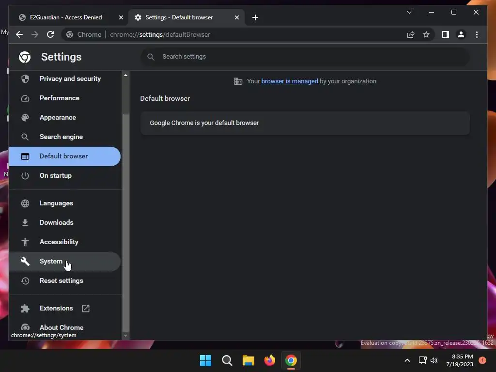This screenshot has height=372, width=496.
Task: Click the Chrome taskbar icon
Action: [x=291, y=360]
